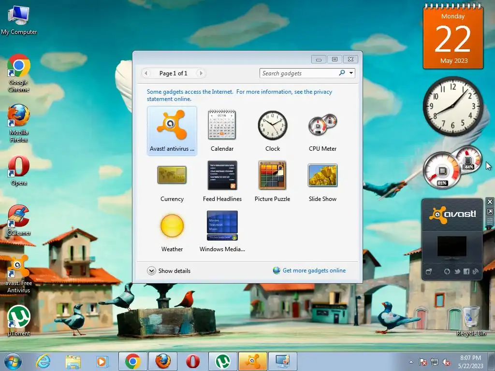Viewport: 495px width, 371px height.
Task: Open Windows Media Player from taskbar
Action: point(102,361)
